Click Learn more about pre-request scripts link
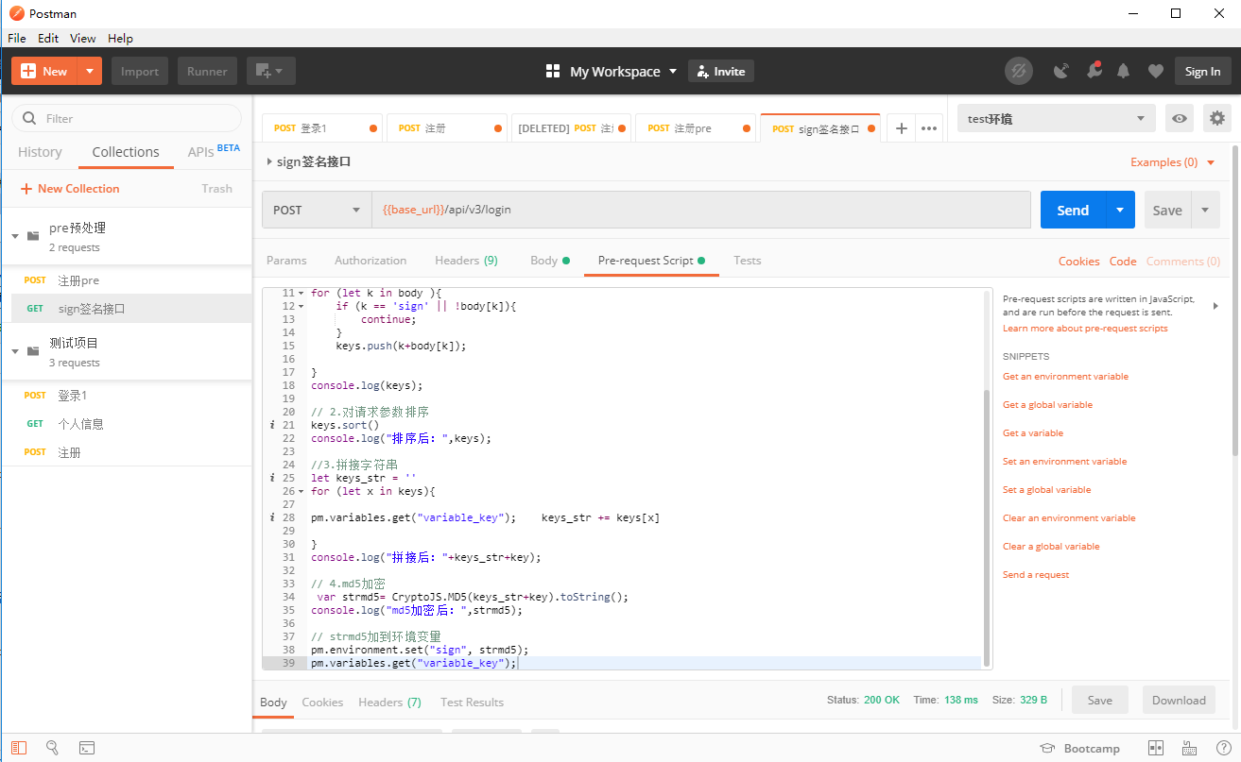Image resolution: width=1241 pixels, height=762 pixels. pos(1085,329)
